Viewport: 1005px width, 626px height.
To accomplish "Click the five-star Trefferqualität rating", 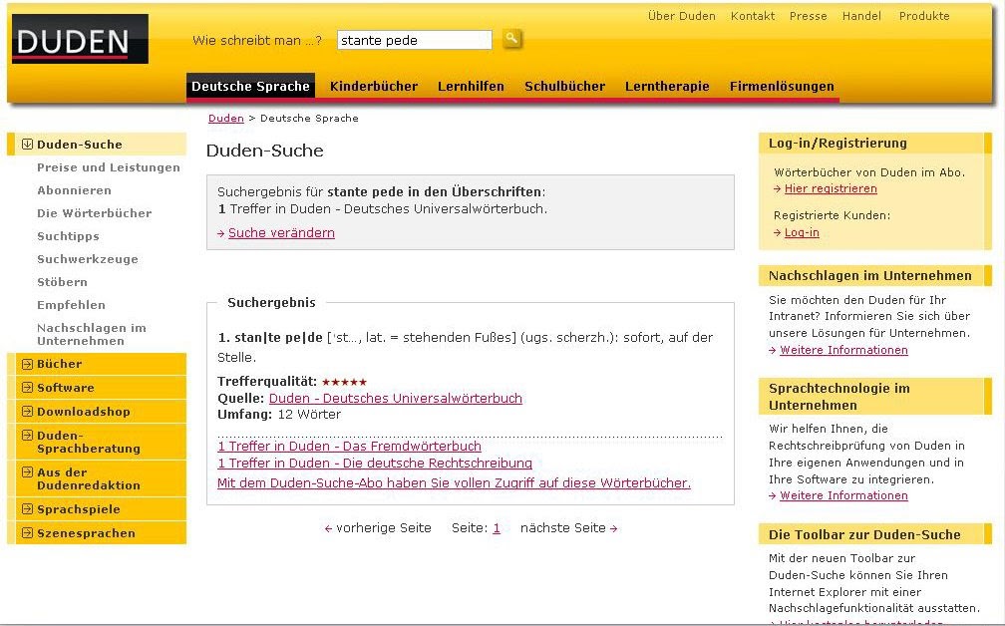I will (344, 382).
